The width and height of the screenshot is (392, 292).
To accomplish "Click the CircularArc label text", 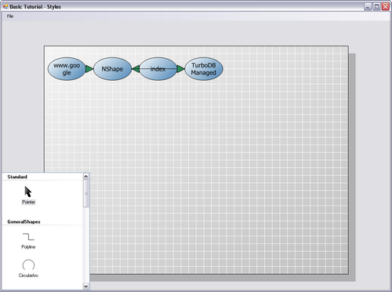I will point(28,276).
